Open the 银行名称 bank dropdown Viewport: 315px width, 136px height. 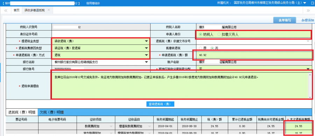click(146, 62)
